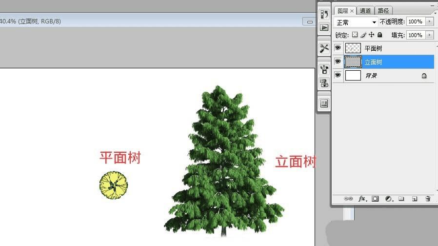Create a new layer group folder
The image size is (438, 246).
pos(401,199)
